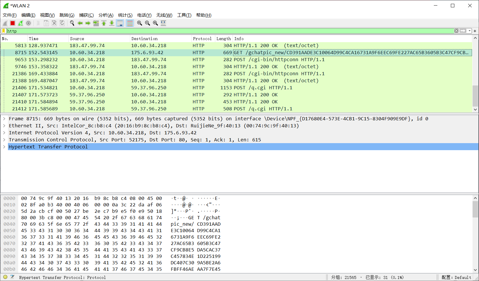The image size is (479, 281).
Task: Toggle auto-scroll during live capture
Action: tap(120, 23)
